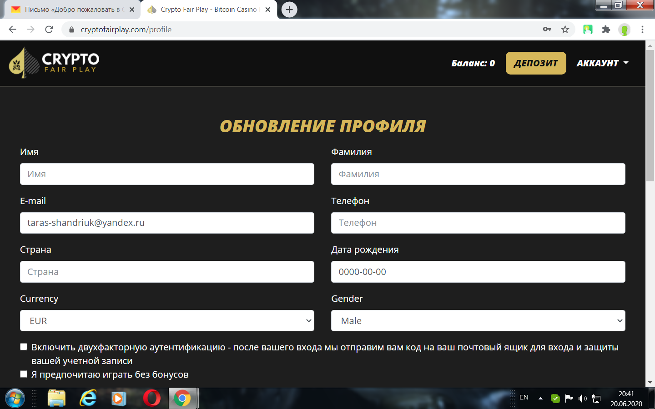Open the Currency EUR dropdown
The height and width of the screenshot is (409, 655).
coord(167,321)
